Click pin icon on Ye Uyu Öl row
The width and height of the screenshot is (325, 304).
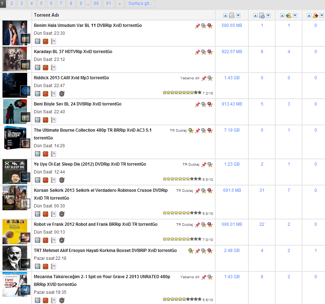(204, 165)
